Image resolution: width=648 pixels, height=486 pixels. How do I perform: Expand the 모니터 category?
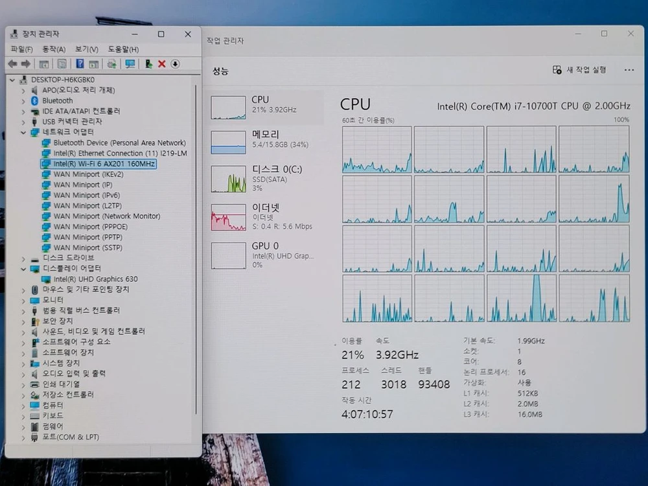coord(23,301)
